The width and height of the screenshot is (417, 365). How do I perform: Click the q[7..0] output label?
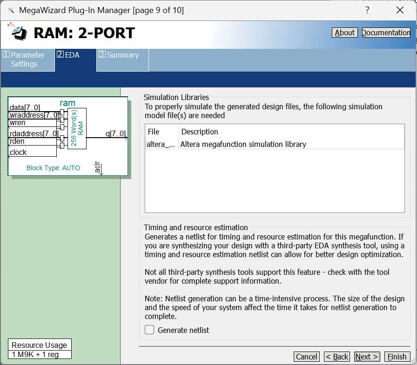(115, 133)
